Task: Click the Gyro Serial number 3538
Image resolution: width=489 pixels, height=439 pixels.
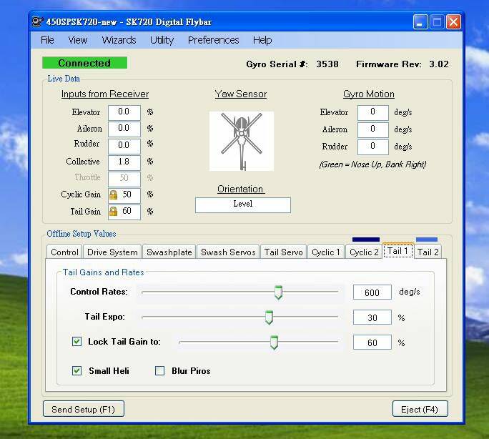Action: point(327,64)
